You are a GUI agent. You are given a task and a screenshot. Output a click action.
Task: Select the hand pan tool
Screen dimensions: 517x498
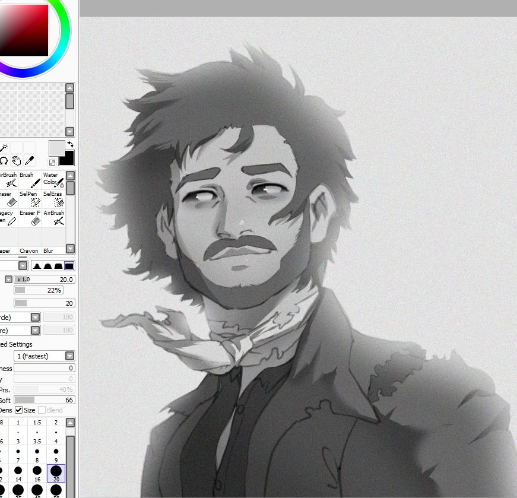tap(16, 161)
